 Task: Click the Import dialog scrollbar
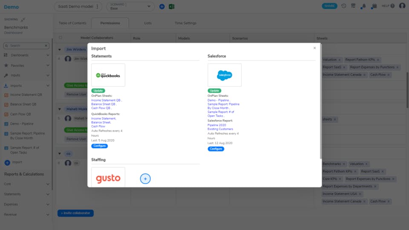click(x=320, y=102)
